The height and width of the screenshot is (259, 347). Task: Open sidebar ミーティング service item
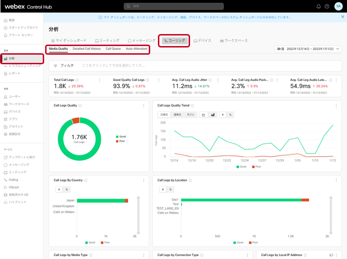tap(15, 172)
